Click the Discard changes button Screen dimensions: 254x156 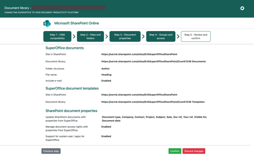point(194,151)
